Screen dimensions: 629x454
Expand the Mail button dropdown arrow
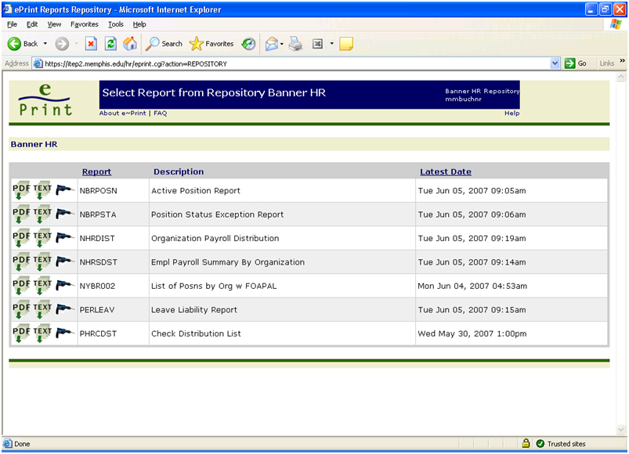(x=281, y=44)
